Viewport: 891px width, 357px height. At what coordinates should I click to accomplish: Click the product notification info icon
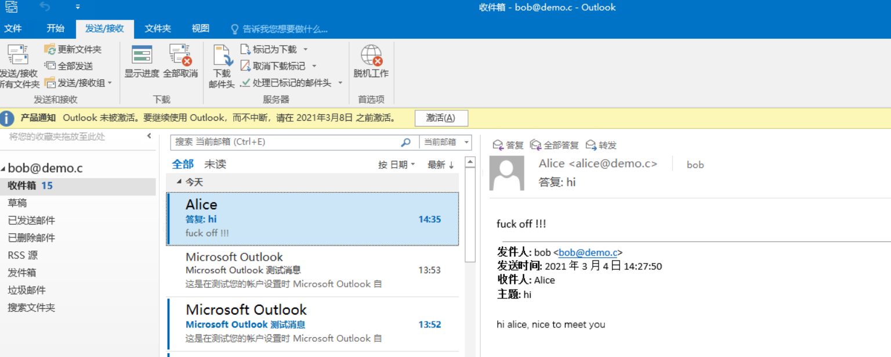pyautogui.click(x=7, y=118)
